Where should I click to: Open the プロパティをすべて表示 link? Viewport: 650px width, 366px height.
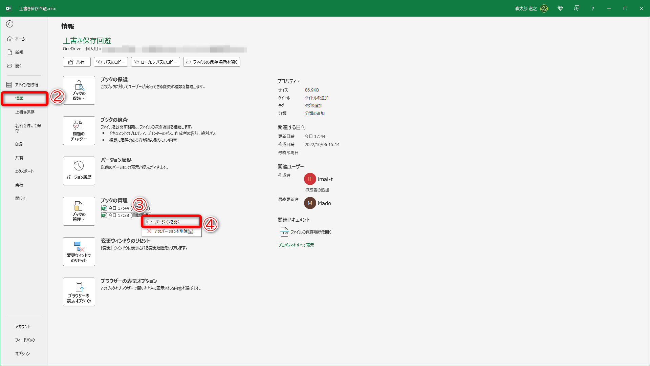tap(296, 245)
